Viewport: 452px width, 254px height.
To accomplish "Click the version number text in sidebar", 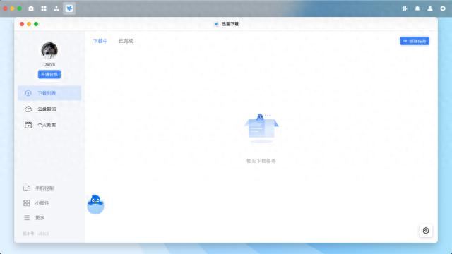I will tap(36, 234).
